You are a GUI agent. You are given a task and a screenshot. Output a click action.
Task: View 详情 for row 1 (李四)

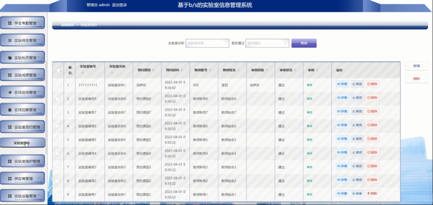coord(342,84)
